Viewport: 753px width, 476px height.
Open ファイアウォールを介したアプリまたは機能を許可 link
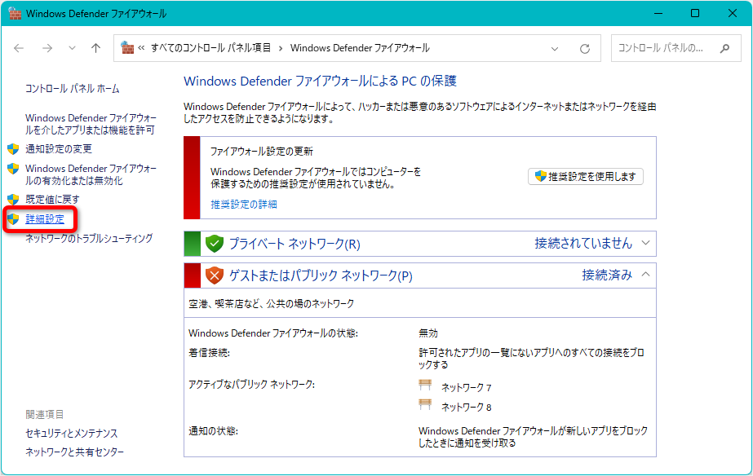(x=91, y=124)
